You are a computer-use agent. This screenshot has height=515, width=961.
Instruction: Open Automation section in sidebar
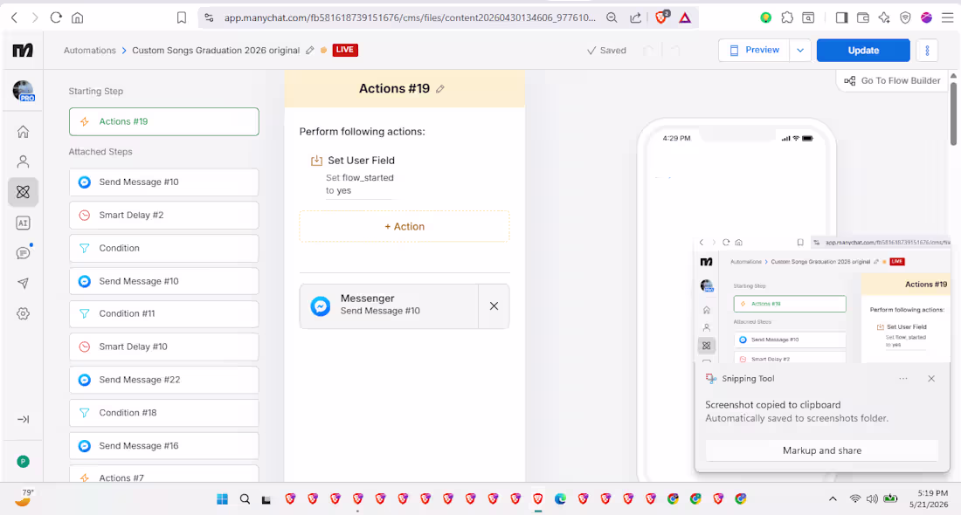[x=23, y=192]
